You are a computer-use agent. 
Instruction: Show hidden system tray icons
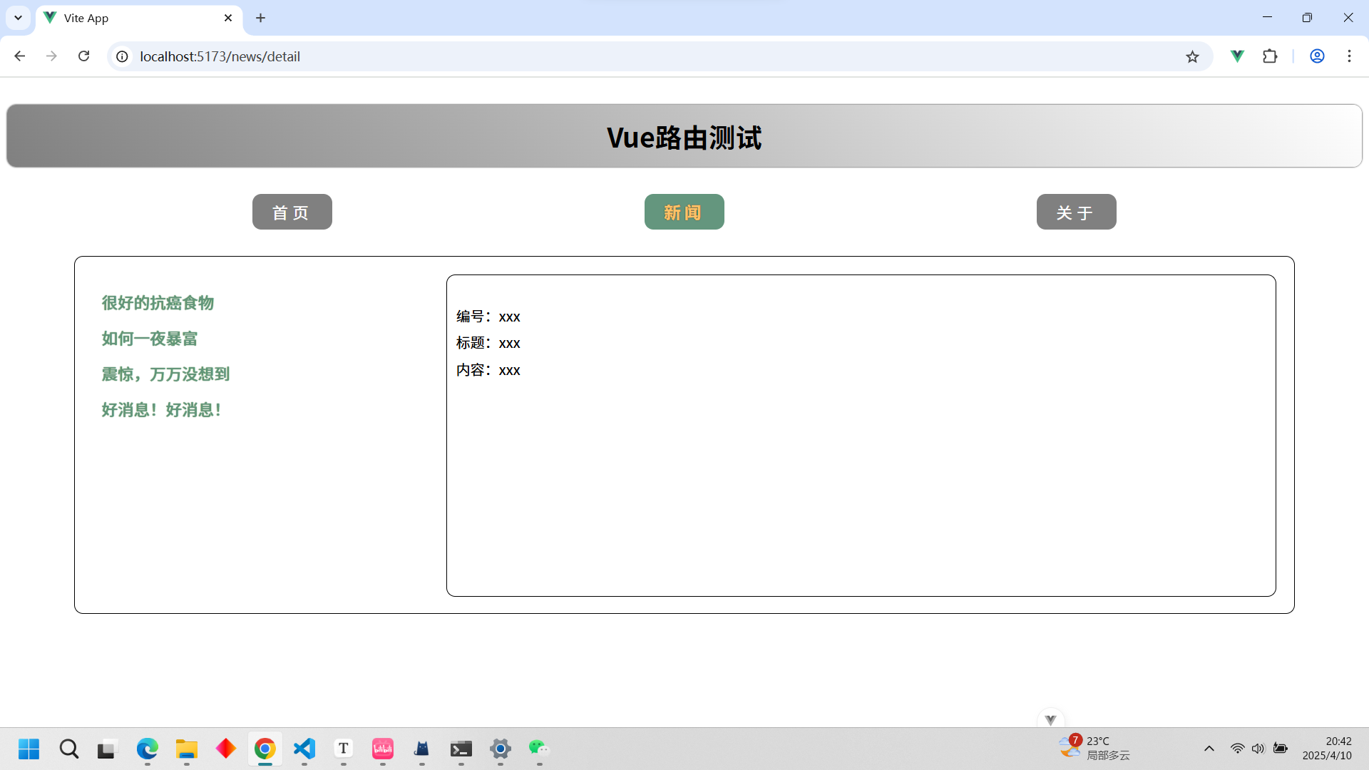pyautogui.click(x=1209, y=749)
